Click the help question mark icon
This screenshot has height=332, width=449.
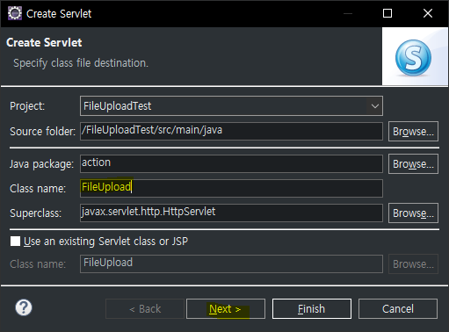click(x=24, y=307)
